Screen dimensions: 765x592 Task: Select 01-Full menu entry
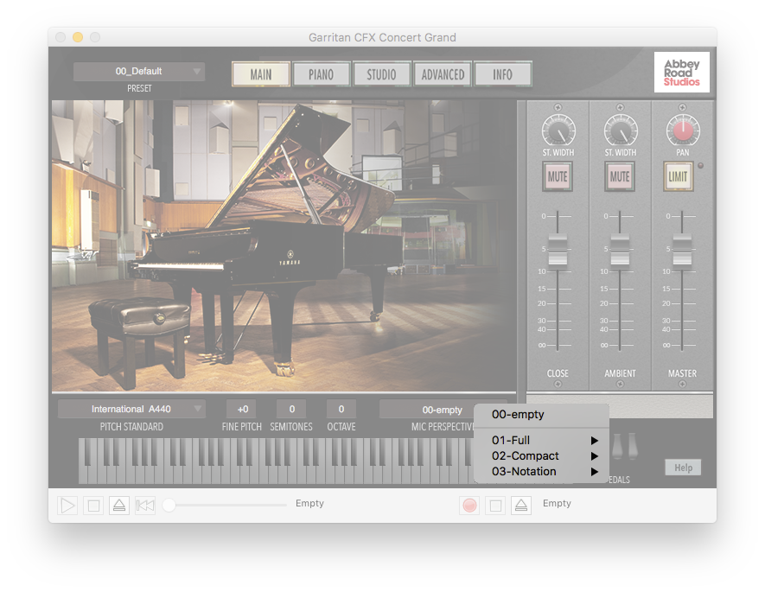pos(541,441)
